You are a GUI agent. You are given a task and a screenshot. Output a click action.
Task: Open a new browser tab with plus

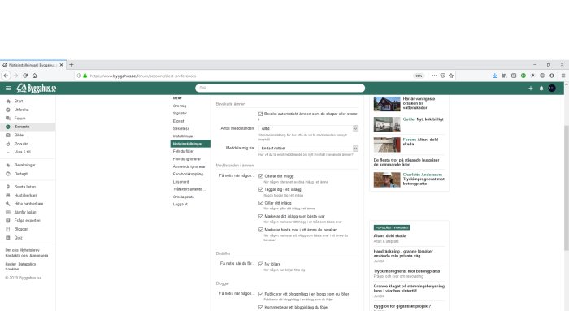coord(72,64)
